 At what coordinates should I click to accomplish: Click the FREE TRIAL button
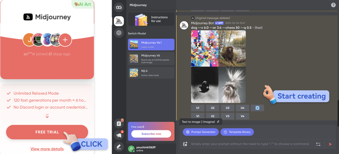pyautogui.click(x=47, y=132)
